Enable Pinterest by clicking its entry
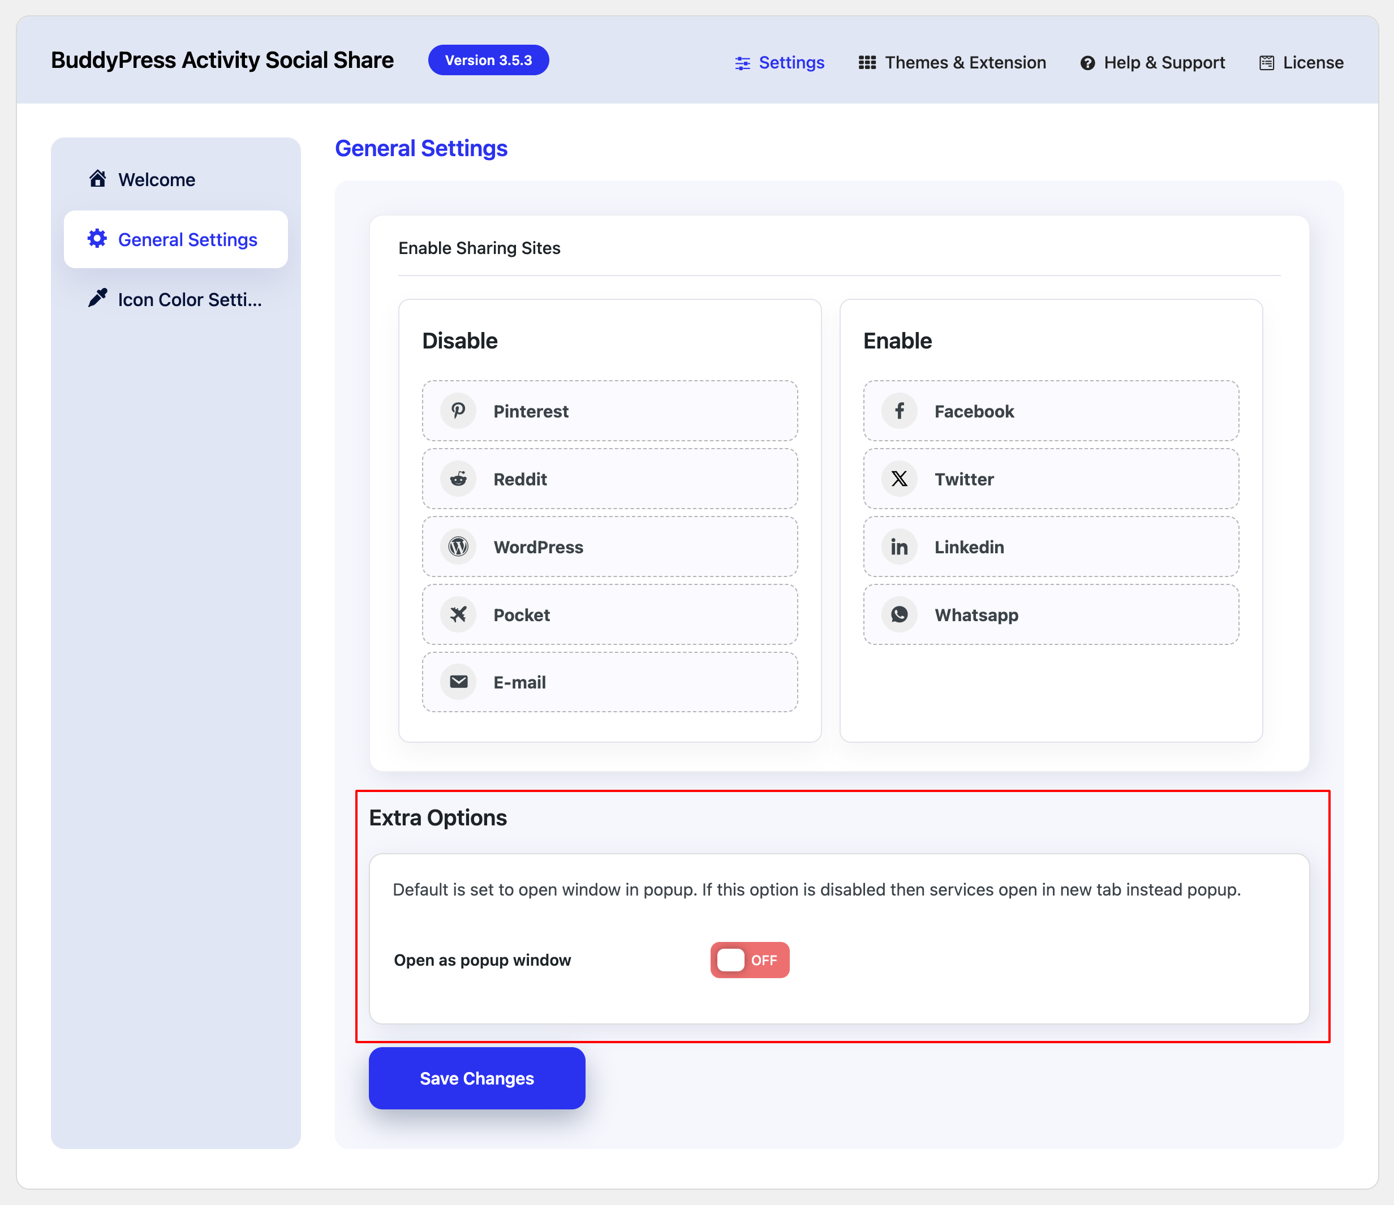 coord(609,410)
